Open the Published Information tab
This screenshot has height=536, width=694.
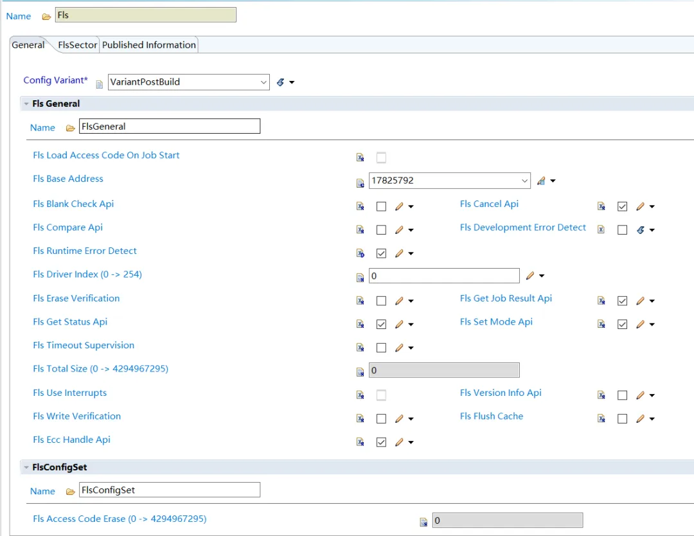coord(148,45)
